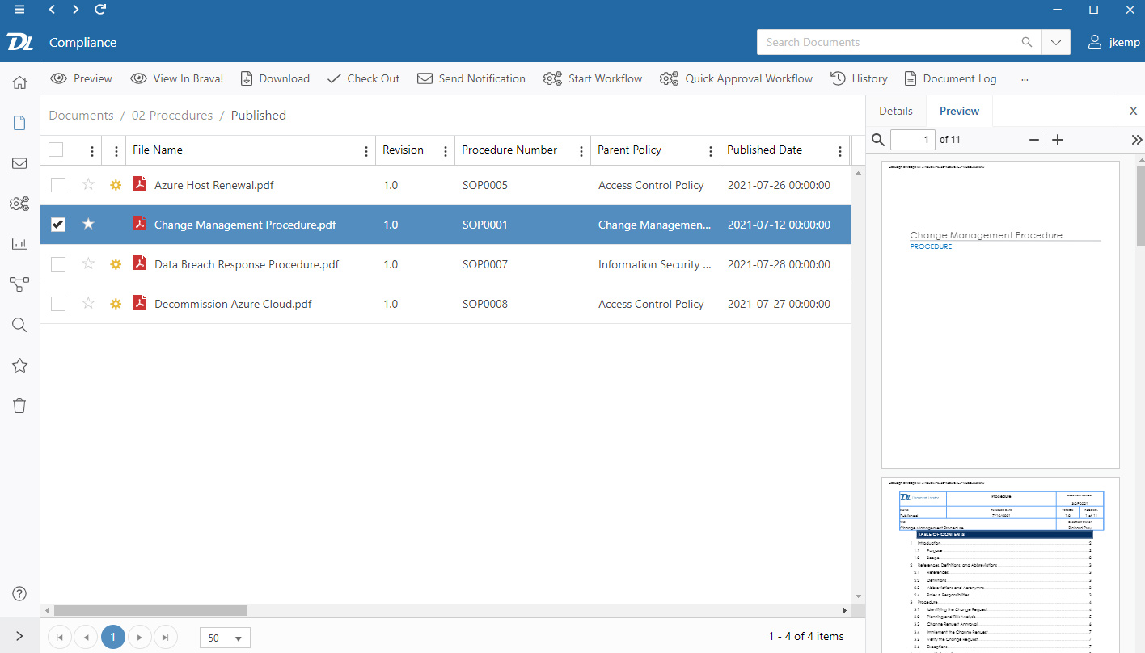Open the search options dropdown beside Search Documents

[1057, 41]
